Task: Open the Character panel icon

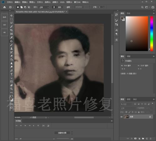Action: coord(117,30)
